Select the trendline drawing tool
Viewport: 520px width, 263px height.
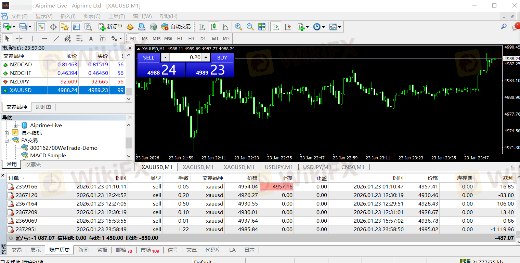point(56,38)
